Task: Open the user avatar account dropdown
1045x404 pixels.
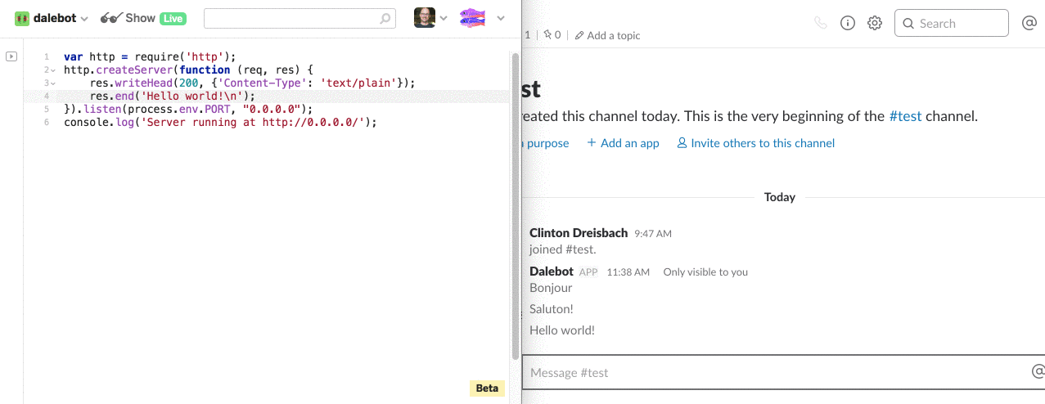Action: pyautogui.click(x=431, y=18)
